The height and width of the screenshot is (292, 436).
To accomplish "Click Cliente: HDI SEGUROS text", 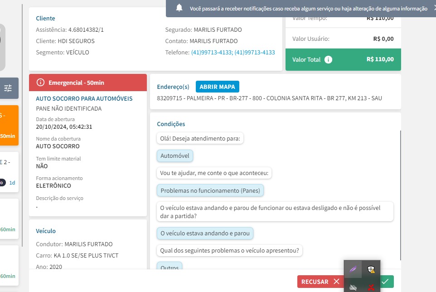I will (x=65, y=41).
